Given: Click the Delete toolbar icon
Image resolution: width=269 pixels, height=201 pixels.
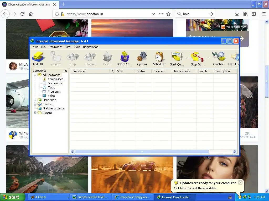Looking at the screenshot, I should [107, 59].
